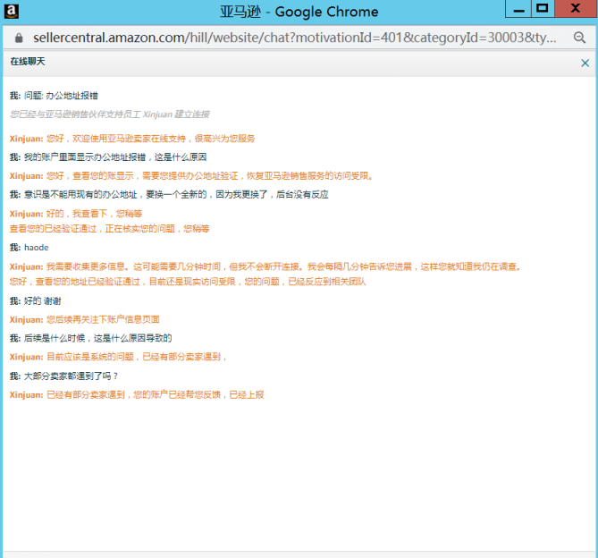Click the Amazon logo icon in title bar
This screenshot has width=598, height=558.
click(x=12, y=12)
